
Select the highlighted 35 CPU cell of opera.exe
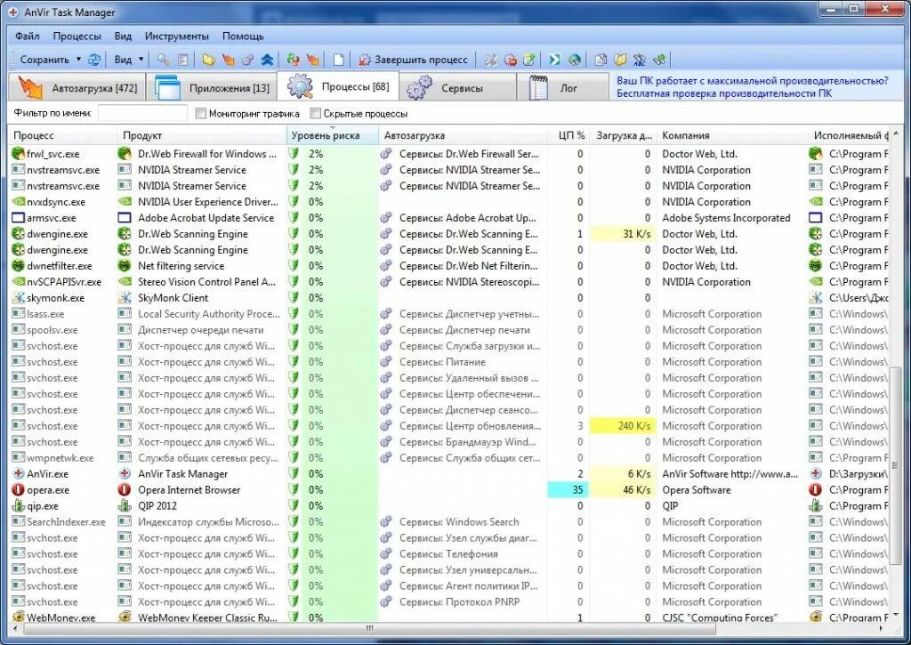point(568,490)
